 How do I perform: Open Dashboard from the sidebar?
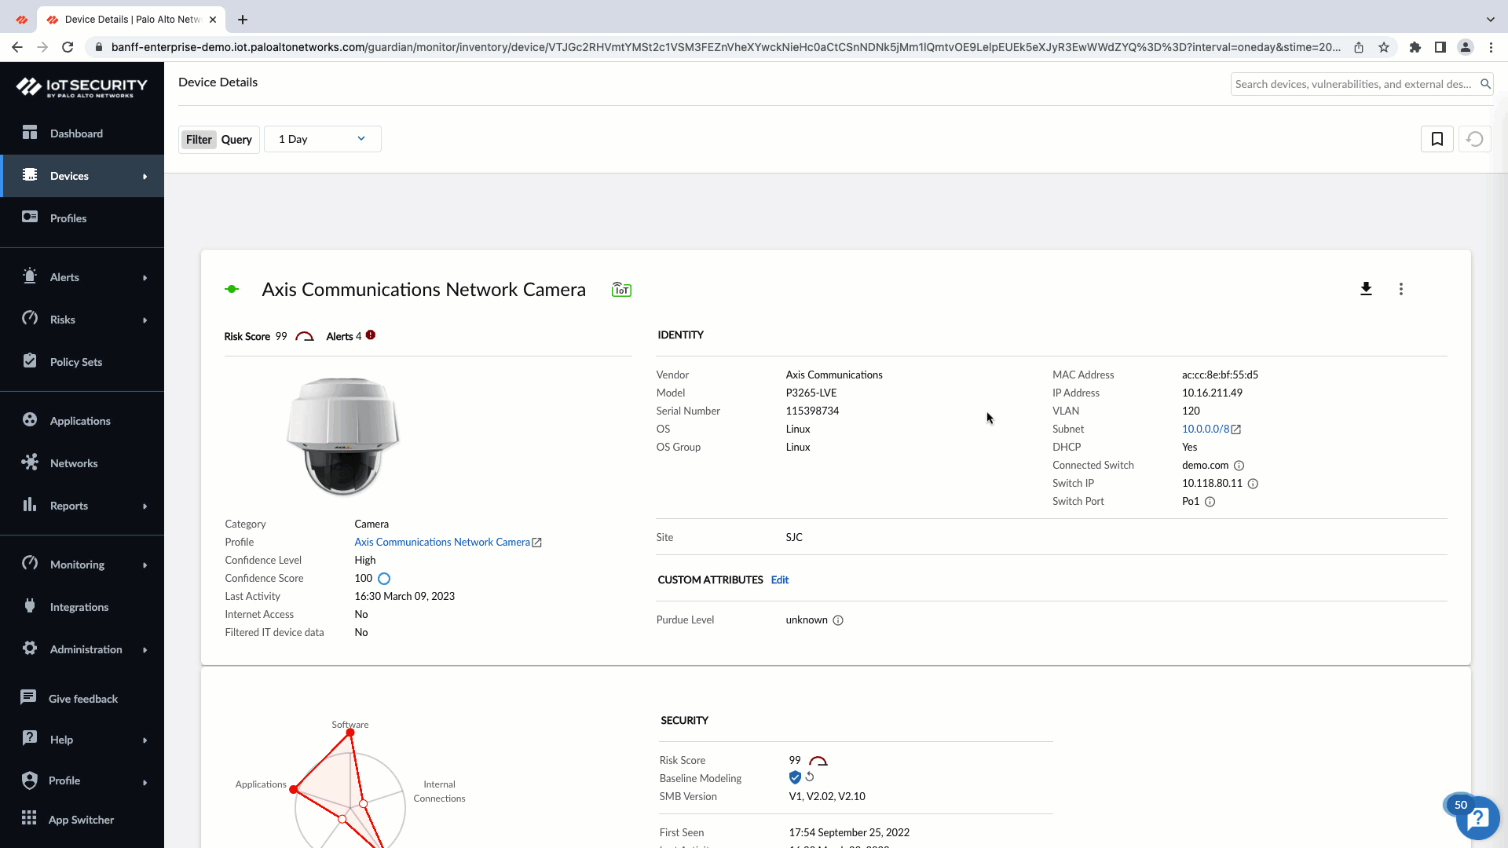[76, 133]
